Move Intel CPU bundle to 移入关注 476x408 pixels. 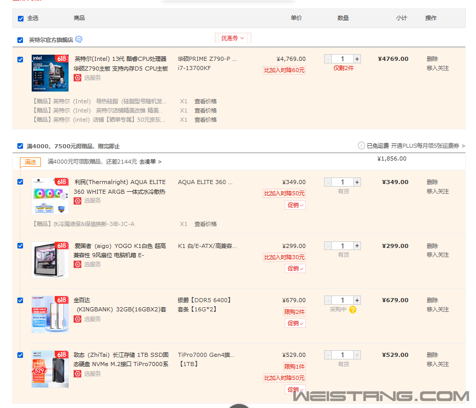(438, 68)
